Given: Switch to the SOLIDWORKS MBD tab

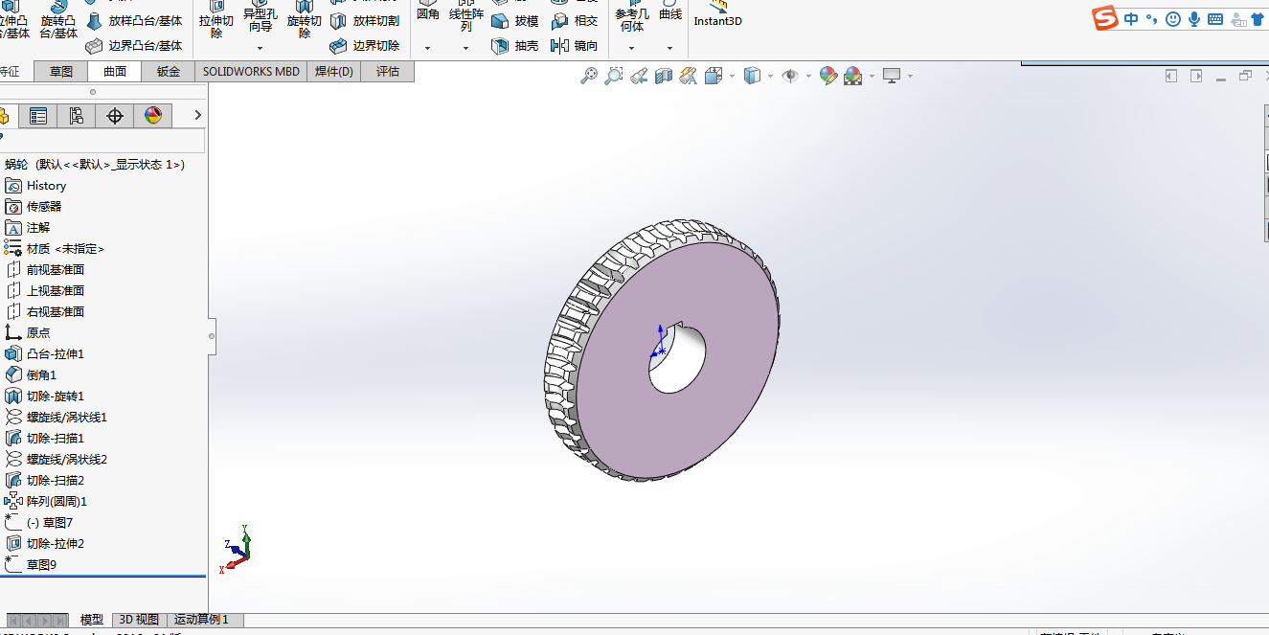Looking at the screenshot, I should 251,72.
